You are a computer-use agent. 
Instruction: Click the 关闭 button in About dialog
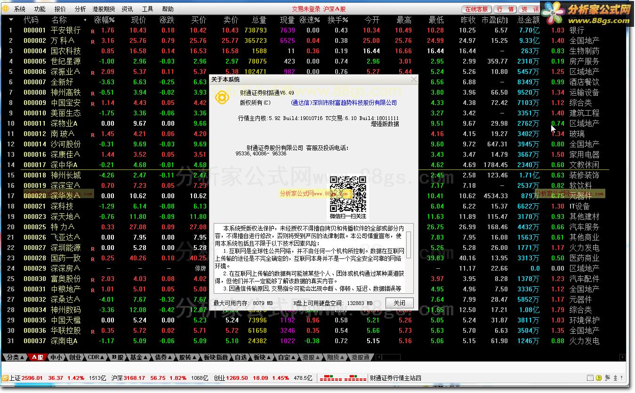tap(399, 303)
